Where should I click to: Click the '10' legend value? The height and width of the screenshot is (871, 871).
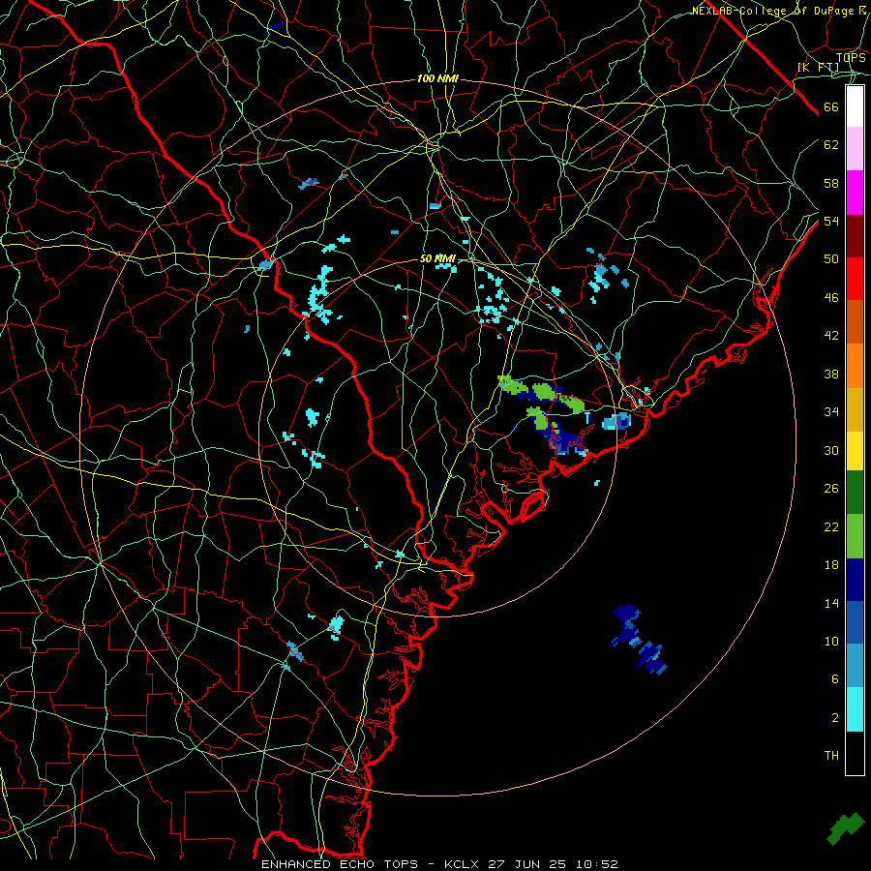(x=831, y=641)
